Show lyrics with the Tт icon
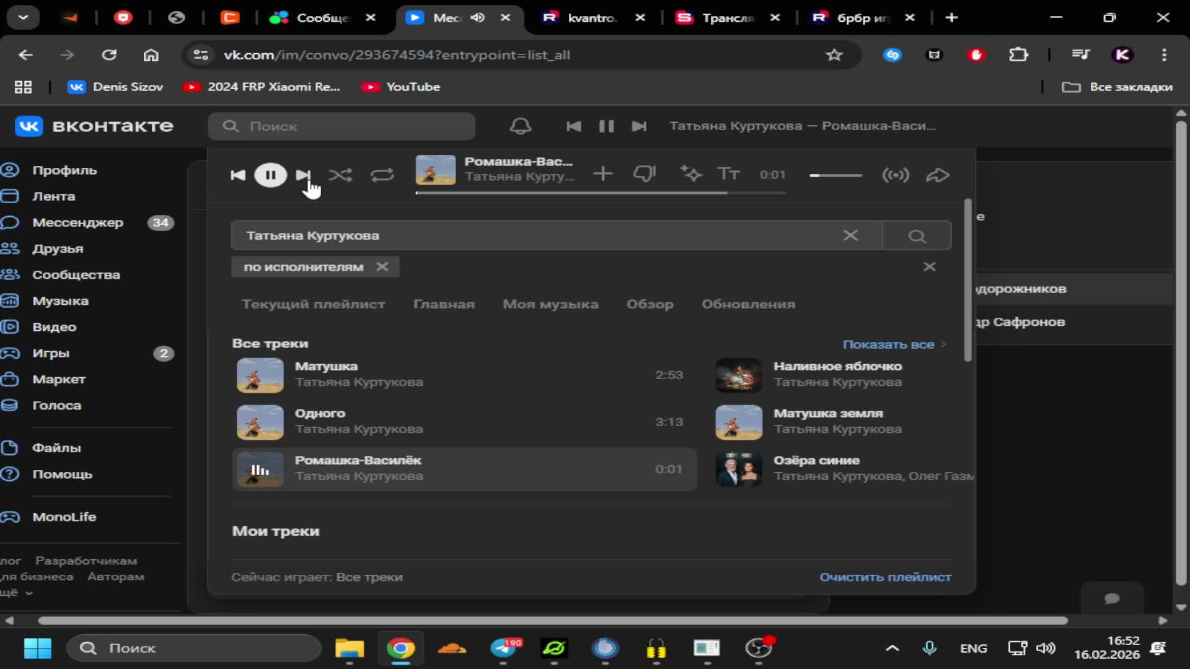This screenshot has height=669, width=1190. pos(728,174)
